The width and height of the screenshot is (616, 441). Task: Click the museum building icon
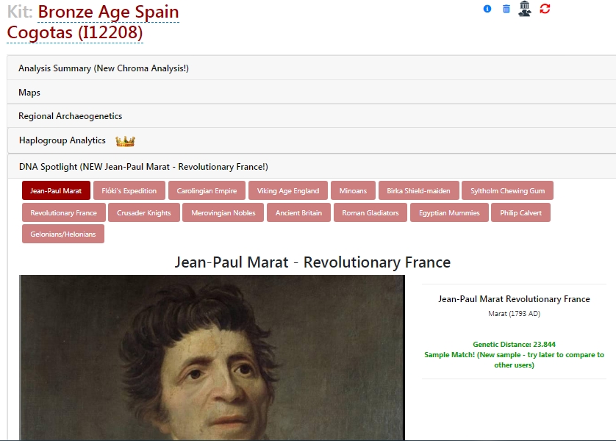(524, 9)
